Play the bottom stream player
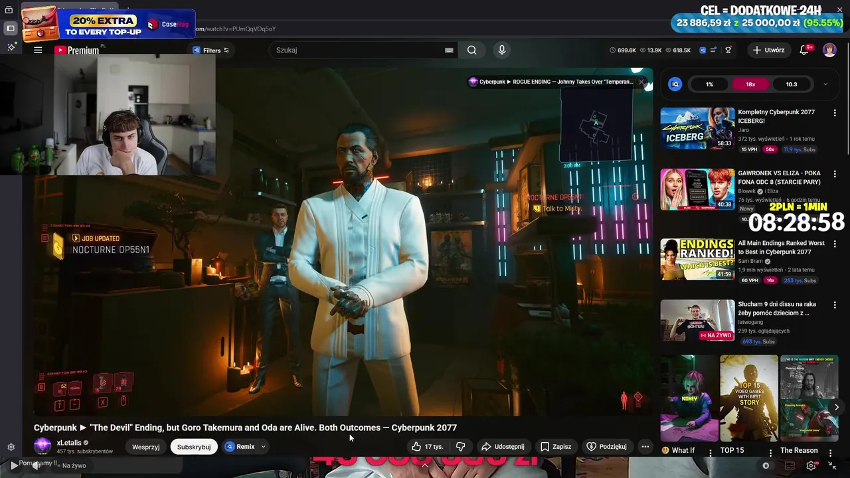The width and height of the screenshot is (850, 478). 14,466
